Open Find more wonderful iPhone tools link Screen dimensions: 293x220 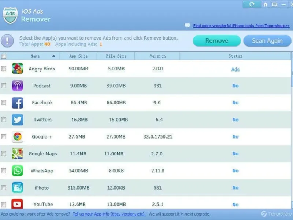241,26
